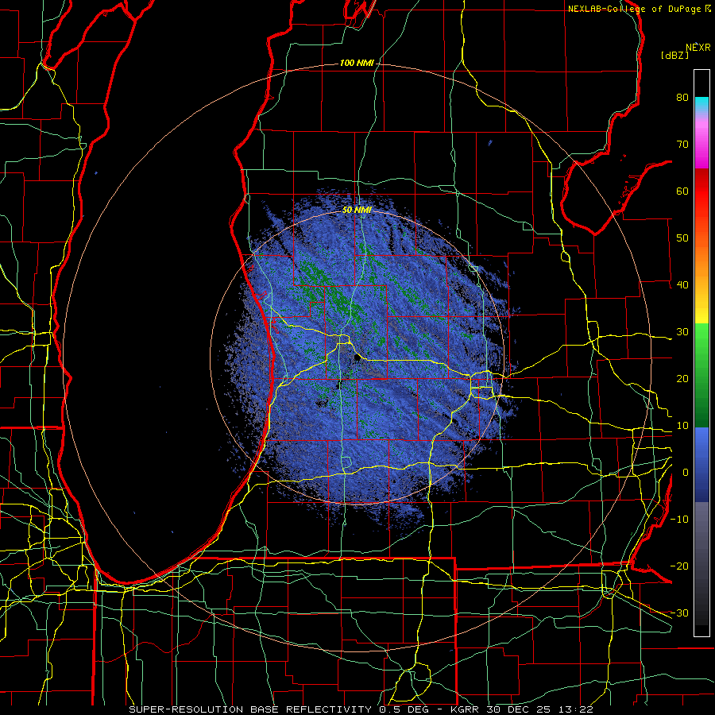Click the -30 dBZ scale value
The width and height of the screenshot is (715, 715).
(x=679, y=613)
